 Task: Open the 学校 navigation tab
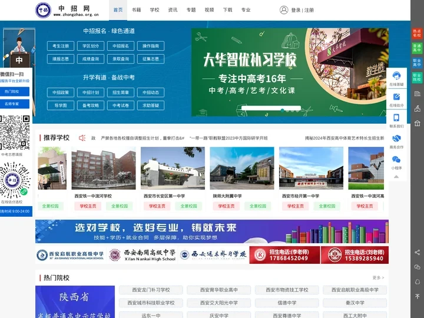154,10
